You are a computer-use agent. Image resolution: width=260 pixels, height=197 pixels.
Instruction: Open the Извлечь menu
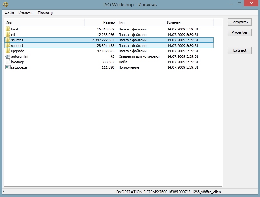tap(26, 13)
